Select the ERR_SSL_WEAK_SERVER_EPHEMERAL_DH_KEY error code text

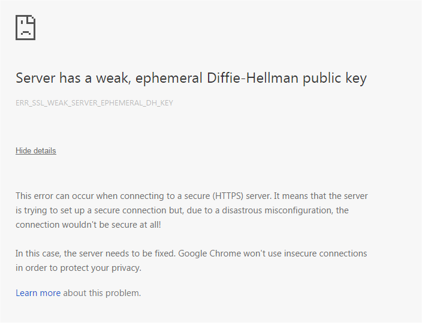tap(94, 103)
